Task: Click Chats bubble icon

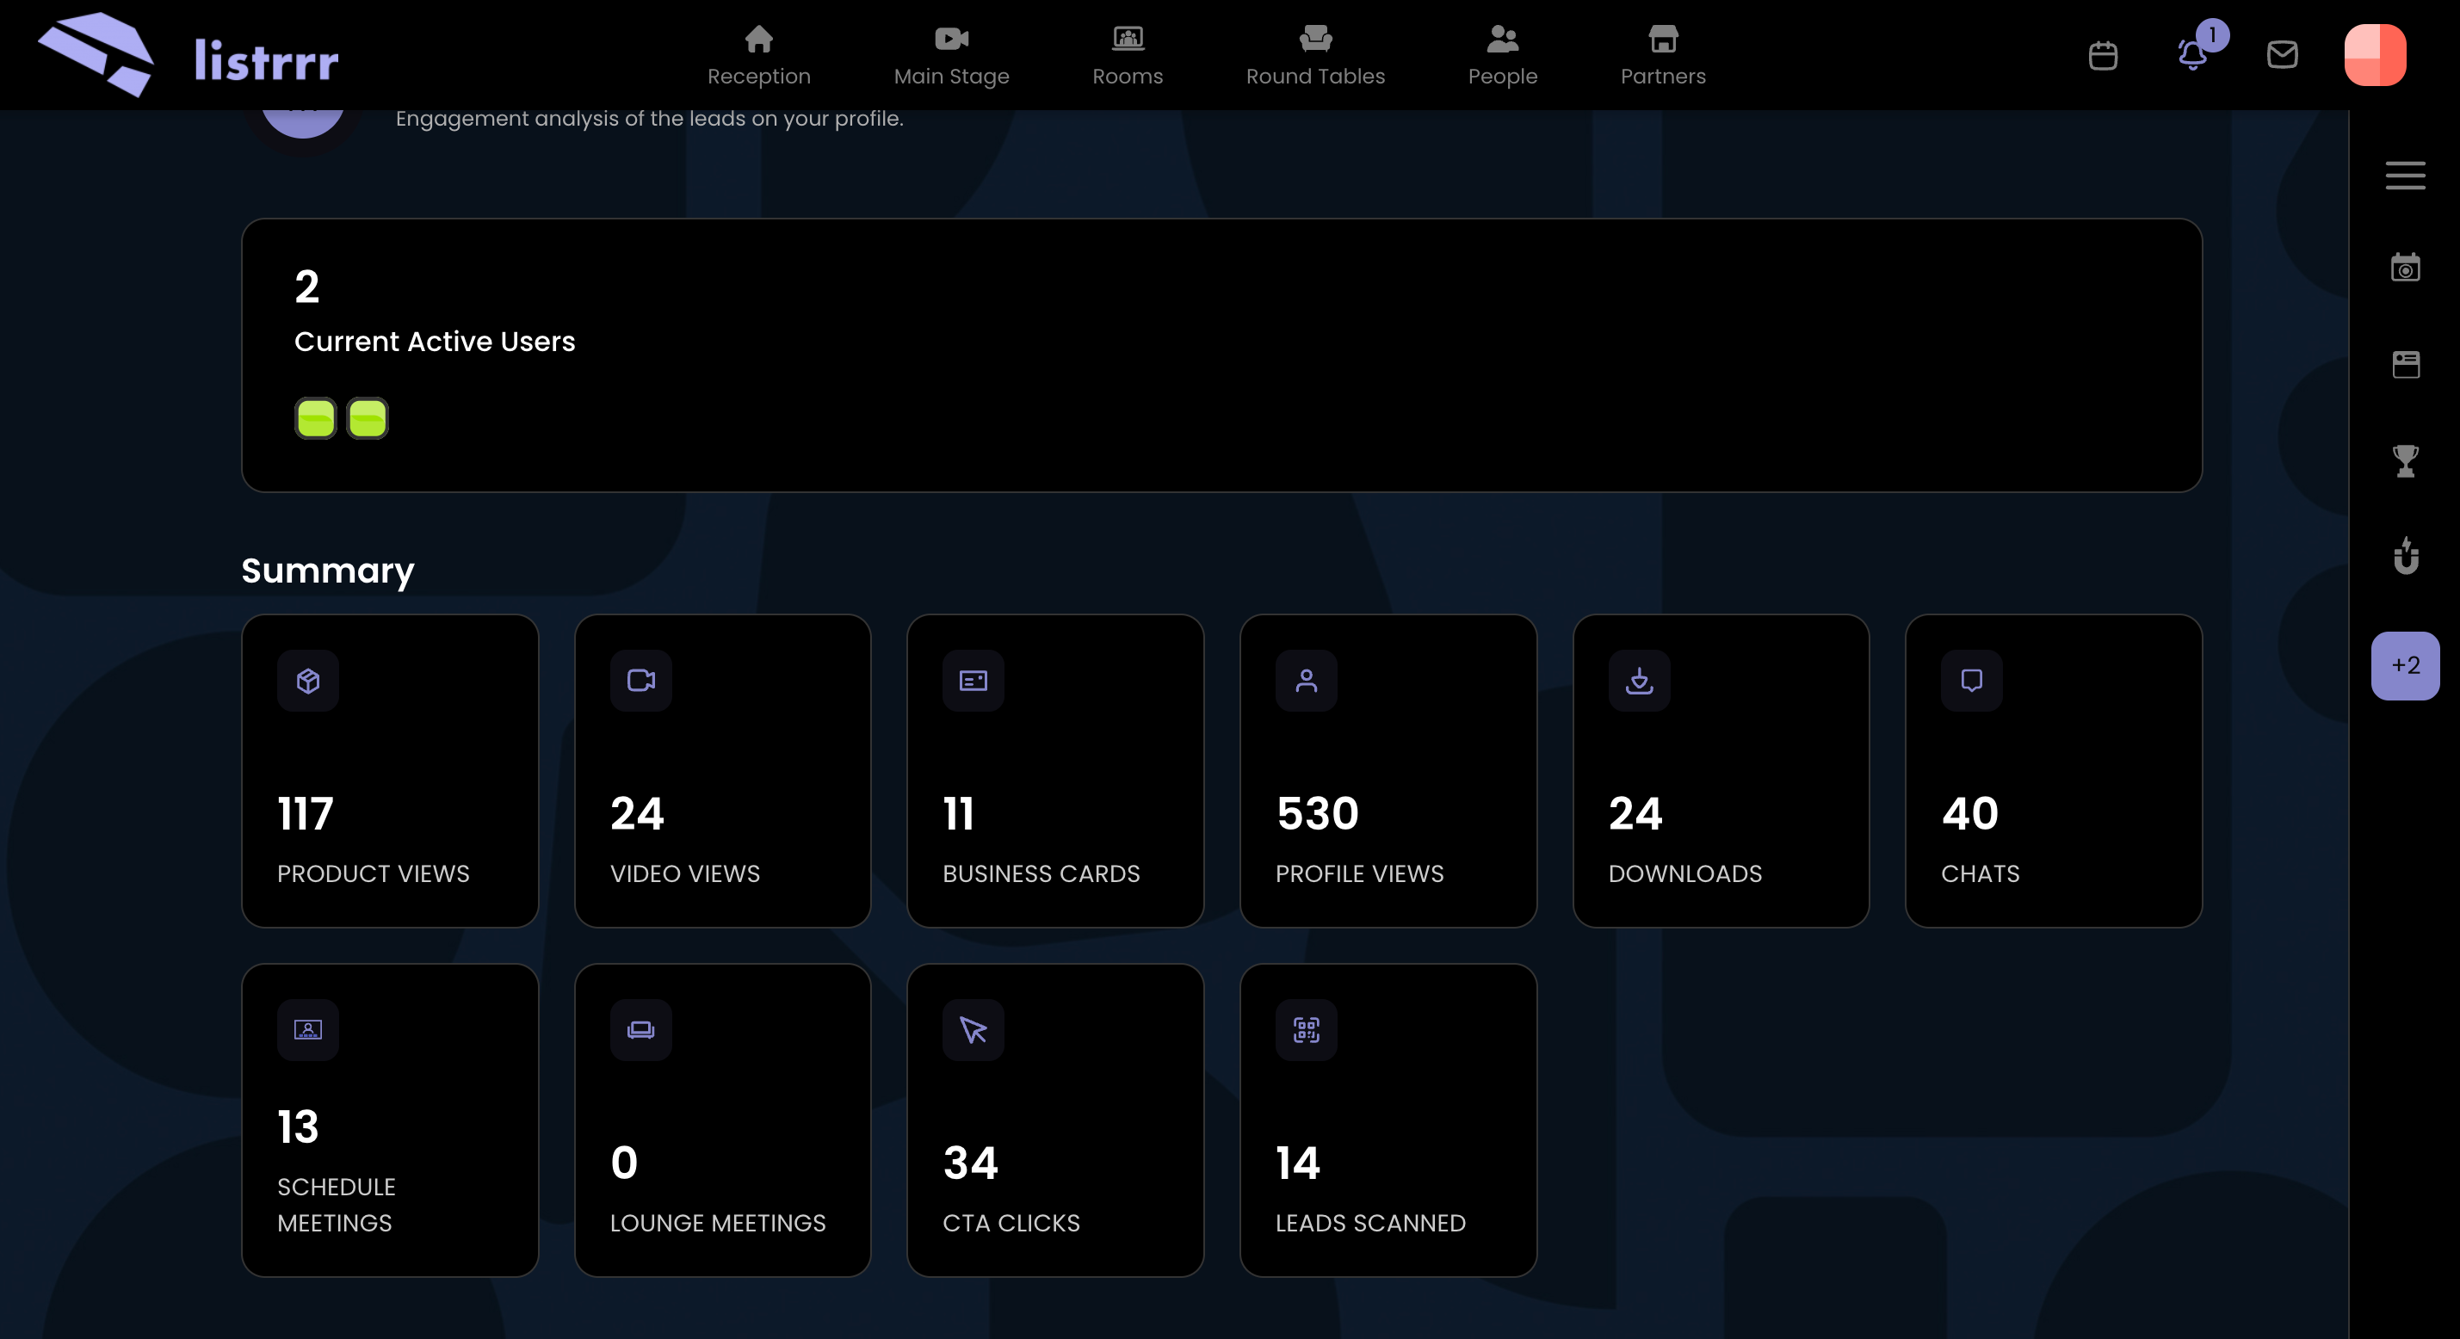Action: pos(1971,680)
